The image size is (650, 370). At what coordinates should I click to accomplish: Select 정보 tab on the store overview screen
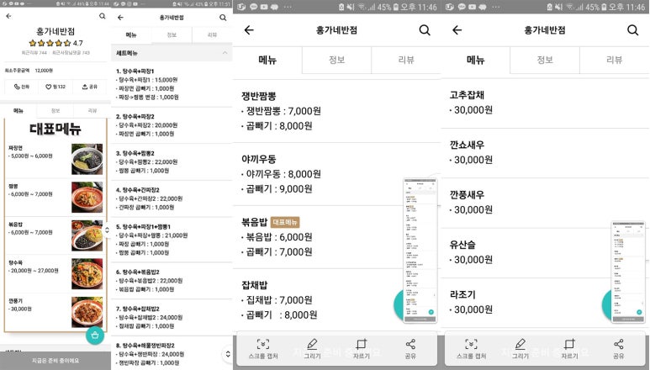point(55,111)
